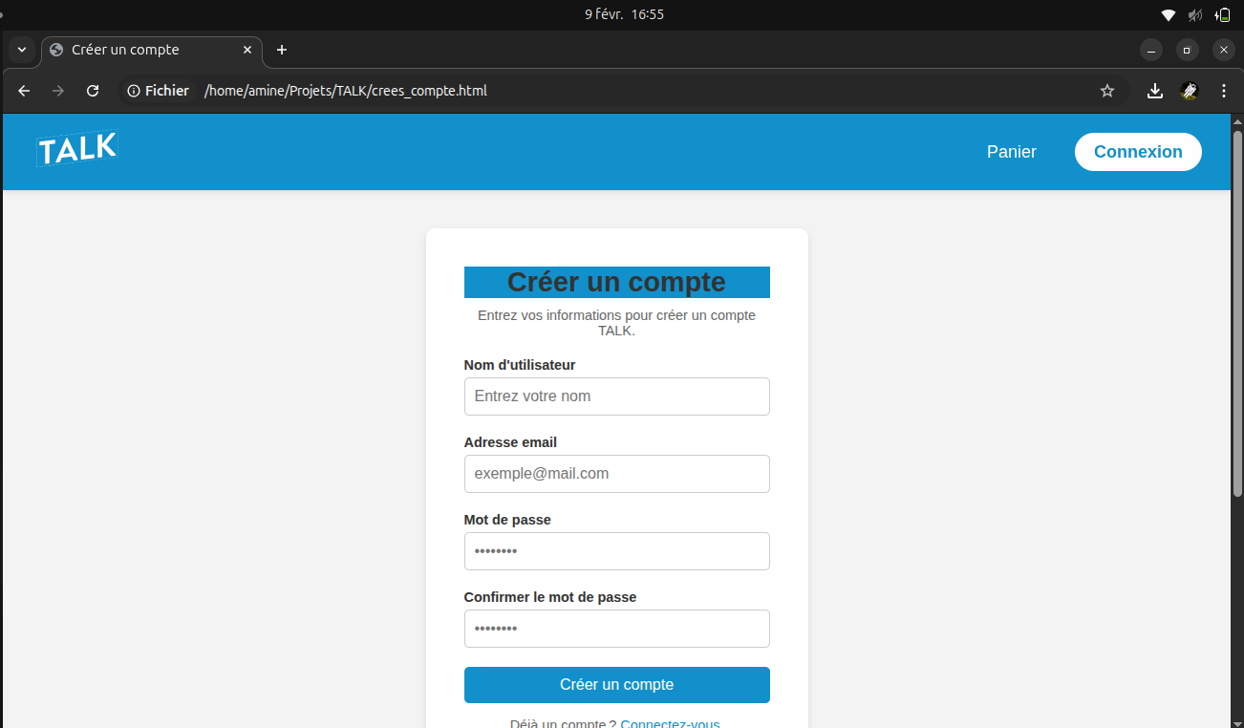Click inside the 'exemple@mail.com' email field
This screenshot has height=728, width=1244.
click(616, 474)
